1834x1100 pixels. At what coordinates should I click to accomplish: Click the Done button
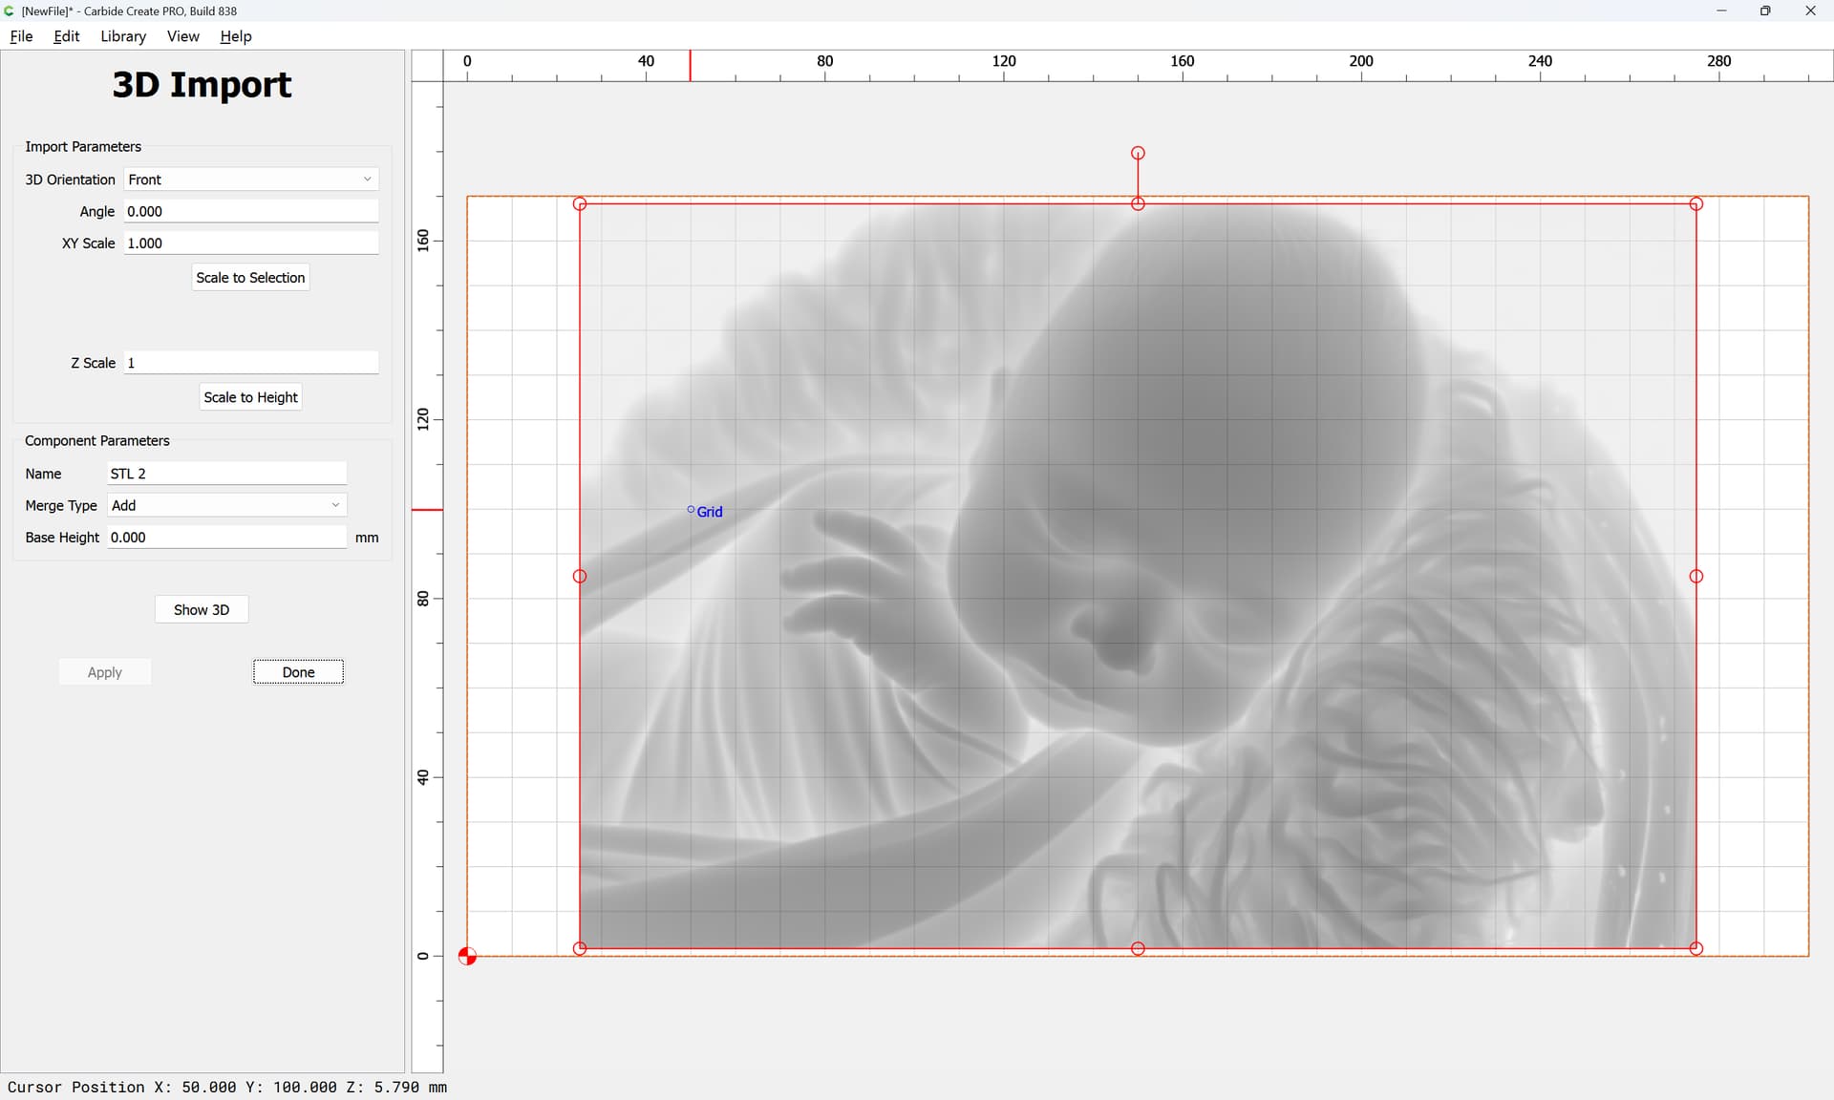298,672
